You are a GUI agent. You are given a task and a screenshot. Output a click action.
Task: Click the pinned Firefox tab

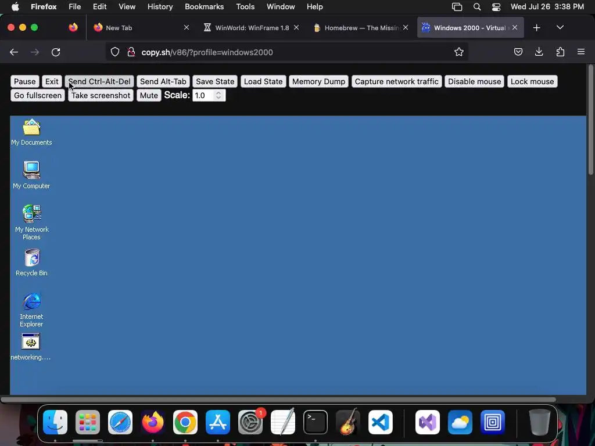(73, 28)
